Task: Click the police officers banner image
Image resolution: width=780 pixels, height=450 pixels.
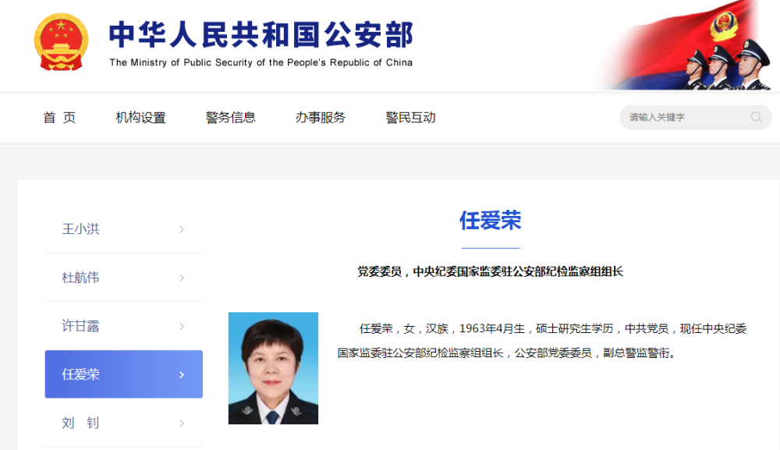Action: 684,44
